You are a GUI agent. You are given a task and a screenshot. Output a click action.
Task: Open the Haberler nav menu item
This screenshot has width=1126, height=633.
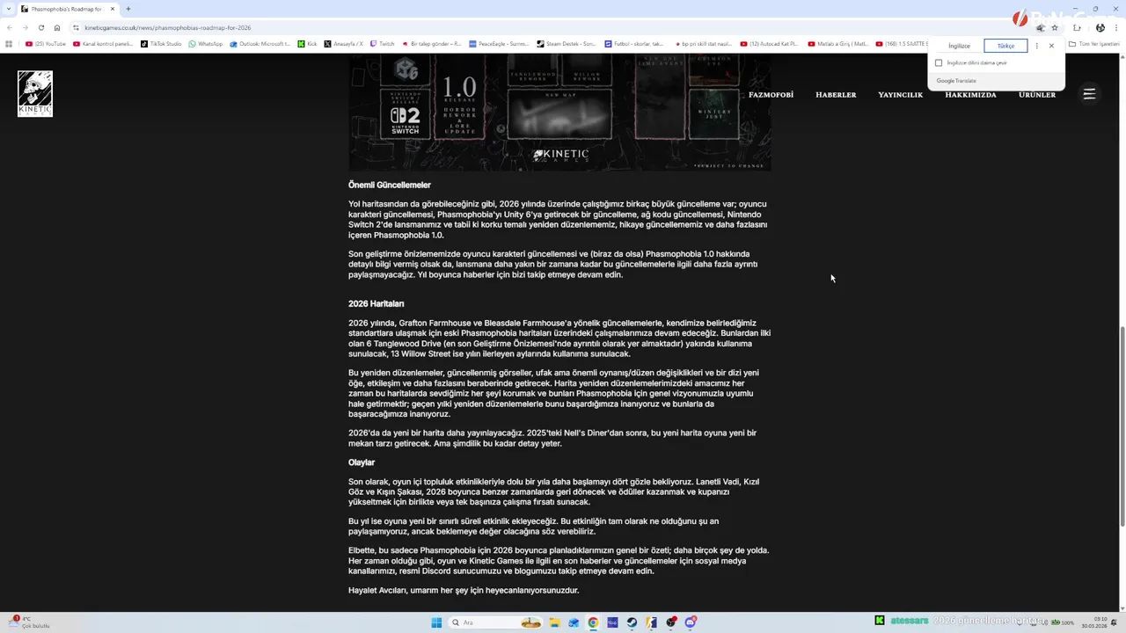click(x=836, y=95)
